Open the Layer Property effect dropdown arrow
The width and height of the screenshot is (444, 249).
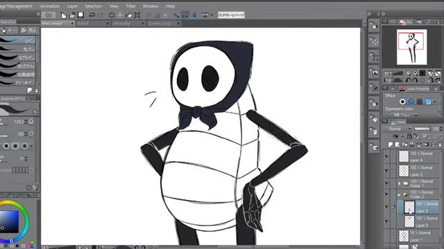[x=435, y=102]
